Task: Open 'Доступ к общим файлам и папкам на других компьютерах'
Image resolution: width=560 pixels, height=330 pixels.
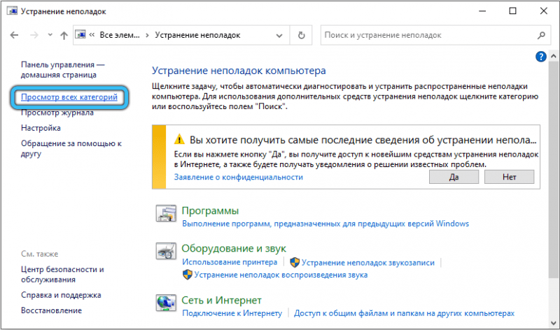Action: pos(404,313)
